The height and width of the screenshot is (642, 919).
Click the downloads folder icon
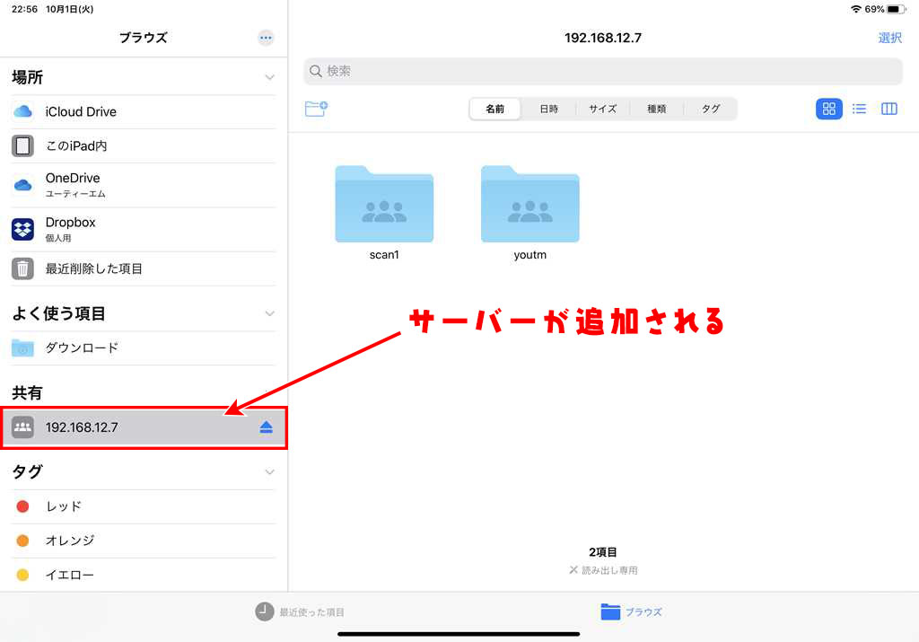point(22,347)
